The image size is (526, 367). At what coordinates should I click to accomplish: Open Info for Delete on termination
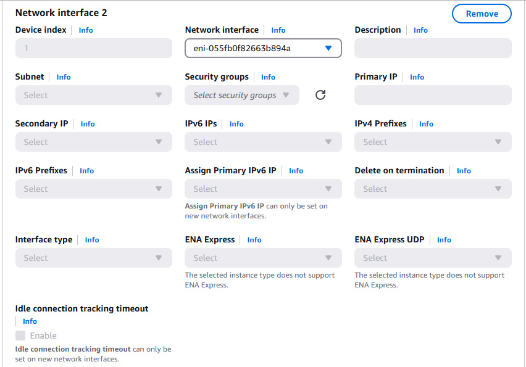[x=464, y=170]
